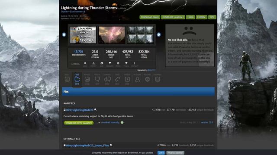Image resolution: width=277 pixels, height=155 pixels.
Task: Click the version 23.0 link in the file row
Action: pos(207,122)
